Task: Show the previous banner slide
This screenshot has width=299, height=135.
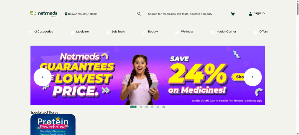Action: coord(43,77)
